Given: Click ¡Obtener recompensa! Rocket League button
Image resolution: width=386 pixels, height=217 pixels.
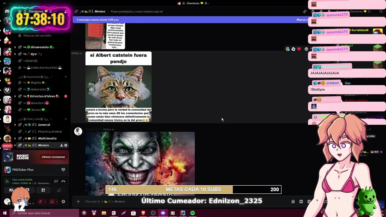Looking at the screenshot, I should tap(53, 157).
